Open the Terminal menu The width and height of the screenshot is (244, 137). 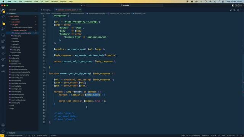[x=54, y=2]
